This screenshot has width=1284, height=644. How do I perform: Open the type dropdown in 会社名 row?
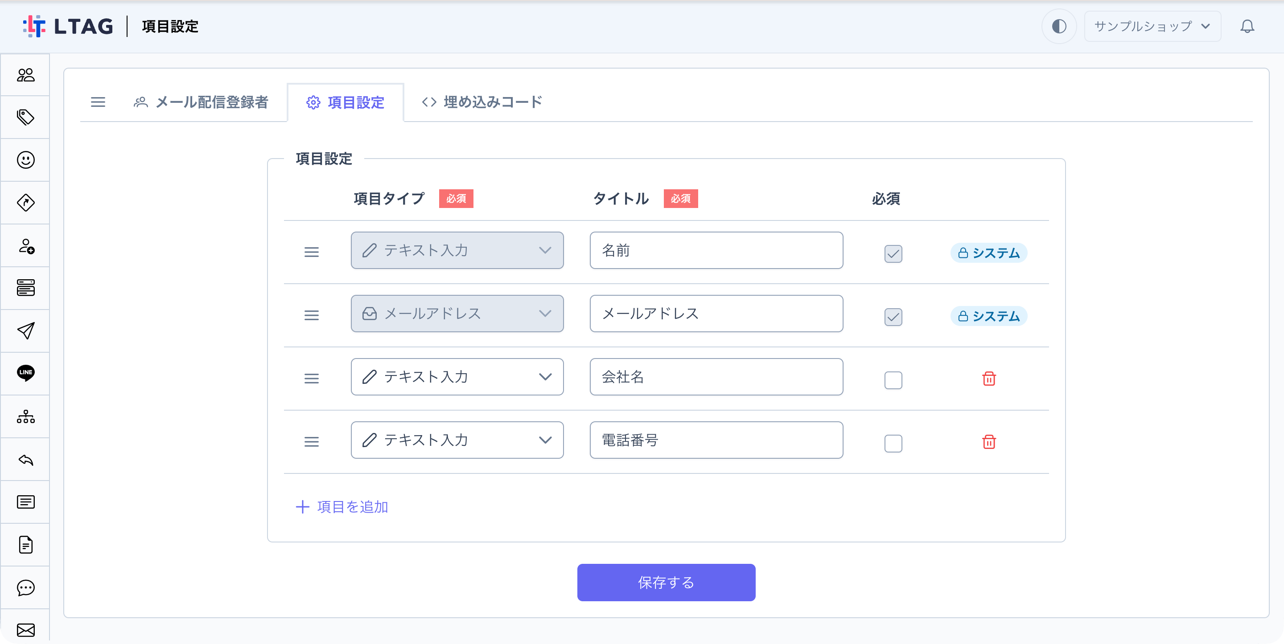457,377
